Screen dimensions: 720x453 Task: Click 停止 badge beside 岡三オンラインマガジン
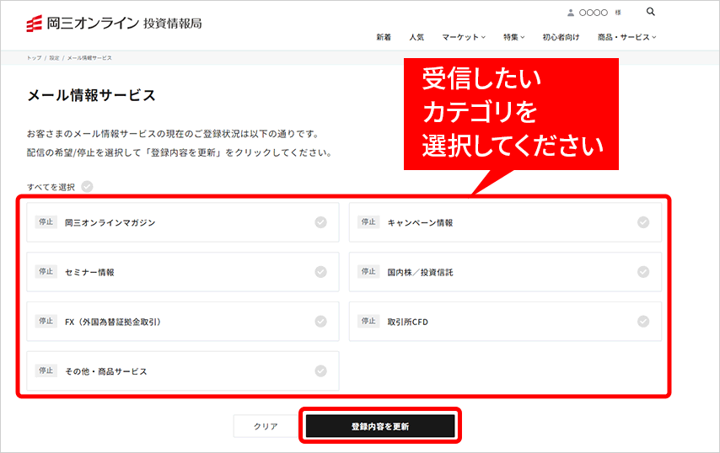click(46, 222)
